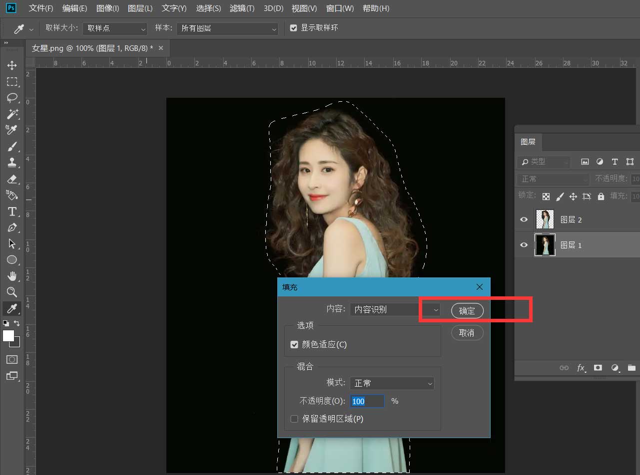
Task: Click the white foreground color swatch
Action: pos(8,336)
